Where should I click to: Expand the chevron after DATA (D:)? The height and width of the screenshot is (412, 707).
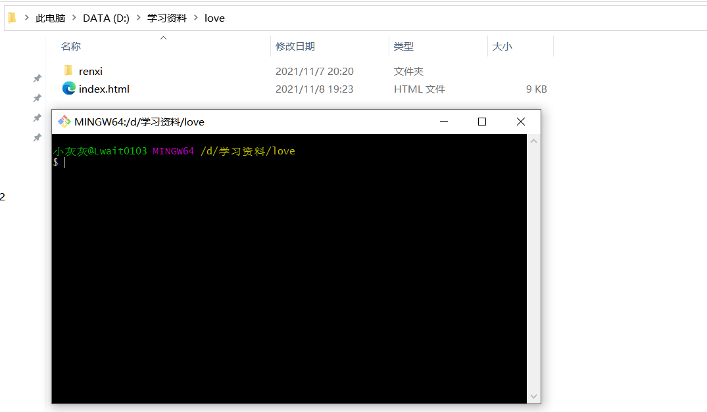138,18
